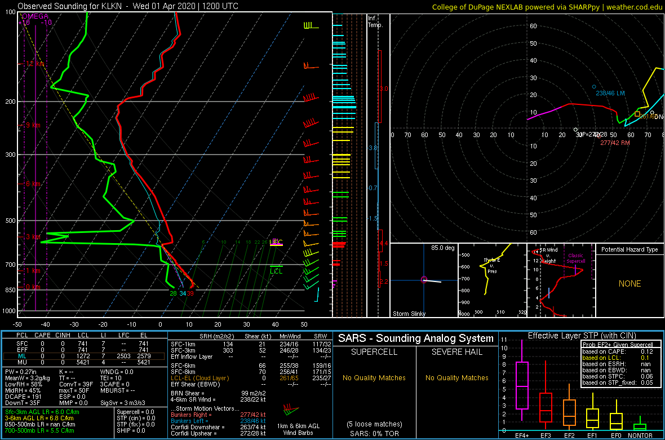Click the OMEGA label on the skew-T
665x440 pixels.
[34, 16]
